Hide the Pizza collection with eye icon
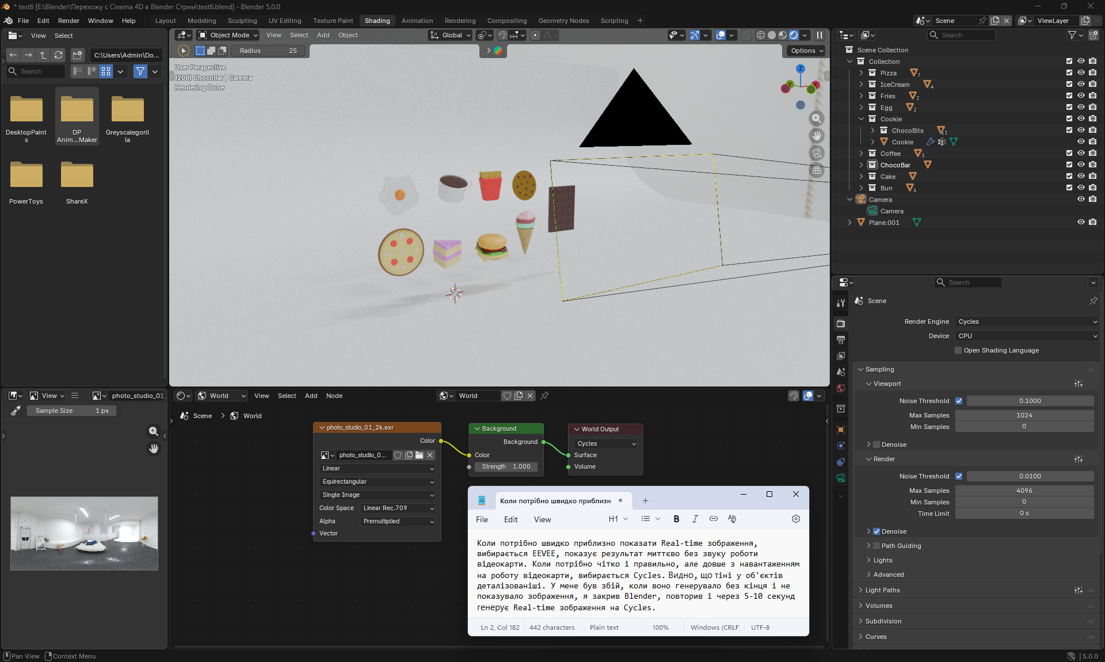Image resolution: width=1105 pixels, height=662 pixels. [1081, 73]
